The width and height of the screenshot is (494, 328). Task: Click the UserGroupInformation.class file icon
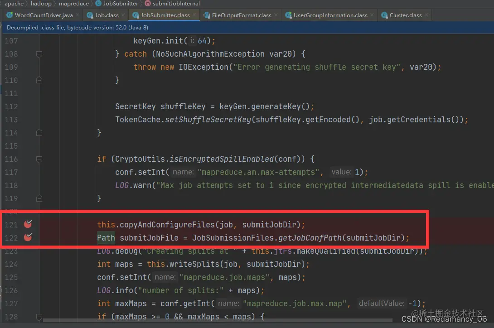pyautogui.click(x=288, y=15)
